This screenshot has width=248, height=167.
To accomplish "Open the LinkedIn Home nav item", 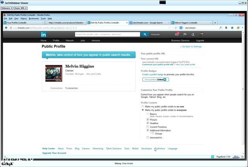I will coord(43,40).
